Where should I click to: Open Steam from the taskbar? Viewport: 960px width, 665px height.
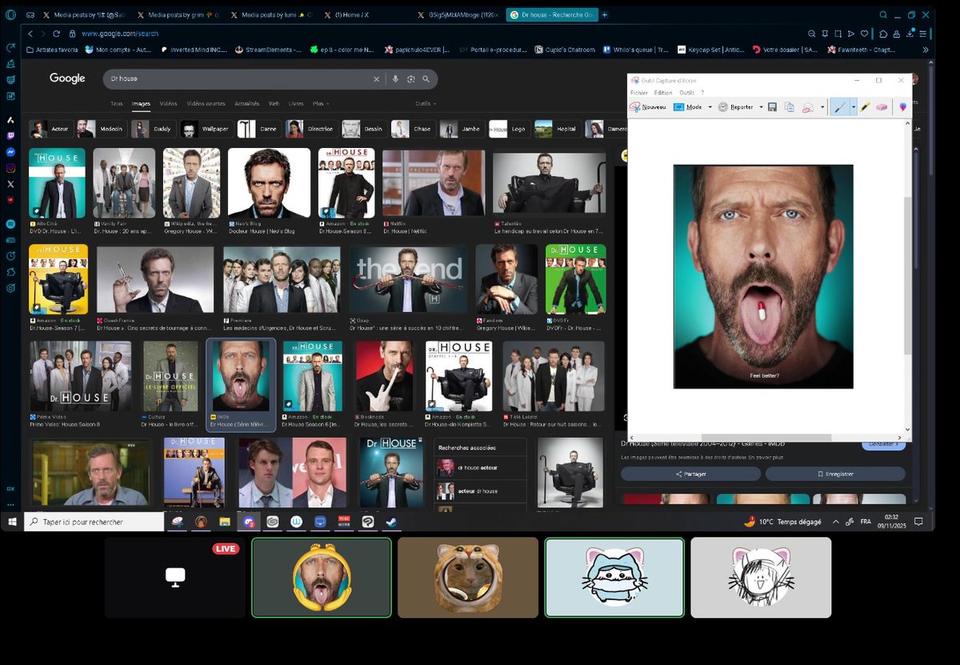point(390,522)
